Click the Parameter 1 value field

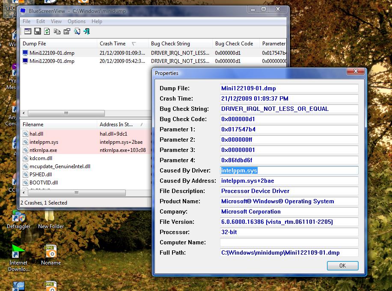[x=289, y=129]
